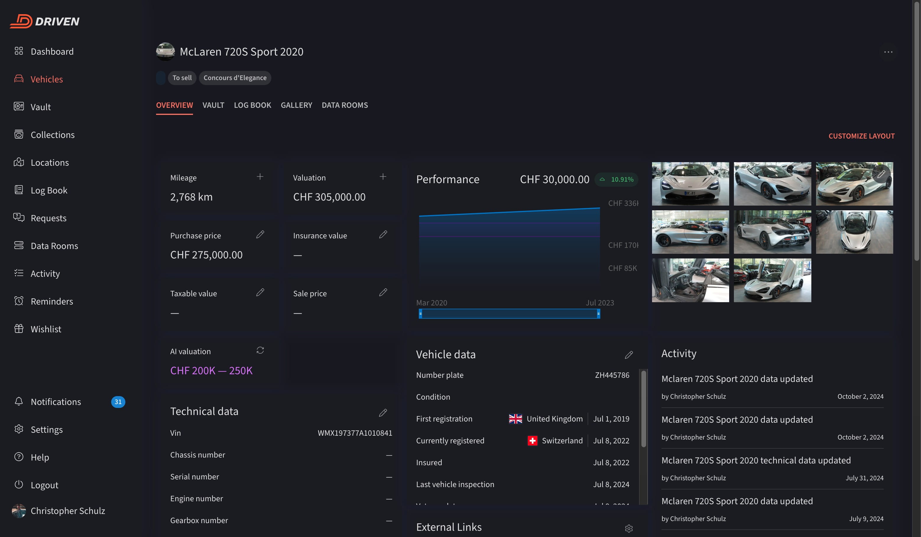
Task: Refresh the AI valuation
Action: [260, 350]
